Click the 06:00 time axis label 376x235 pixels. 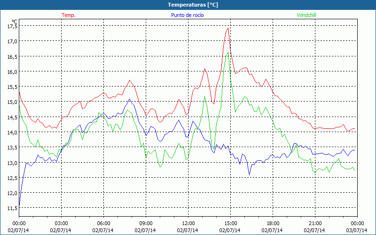click(x=103, y=224)
